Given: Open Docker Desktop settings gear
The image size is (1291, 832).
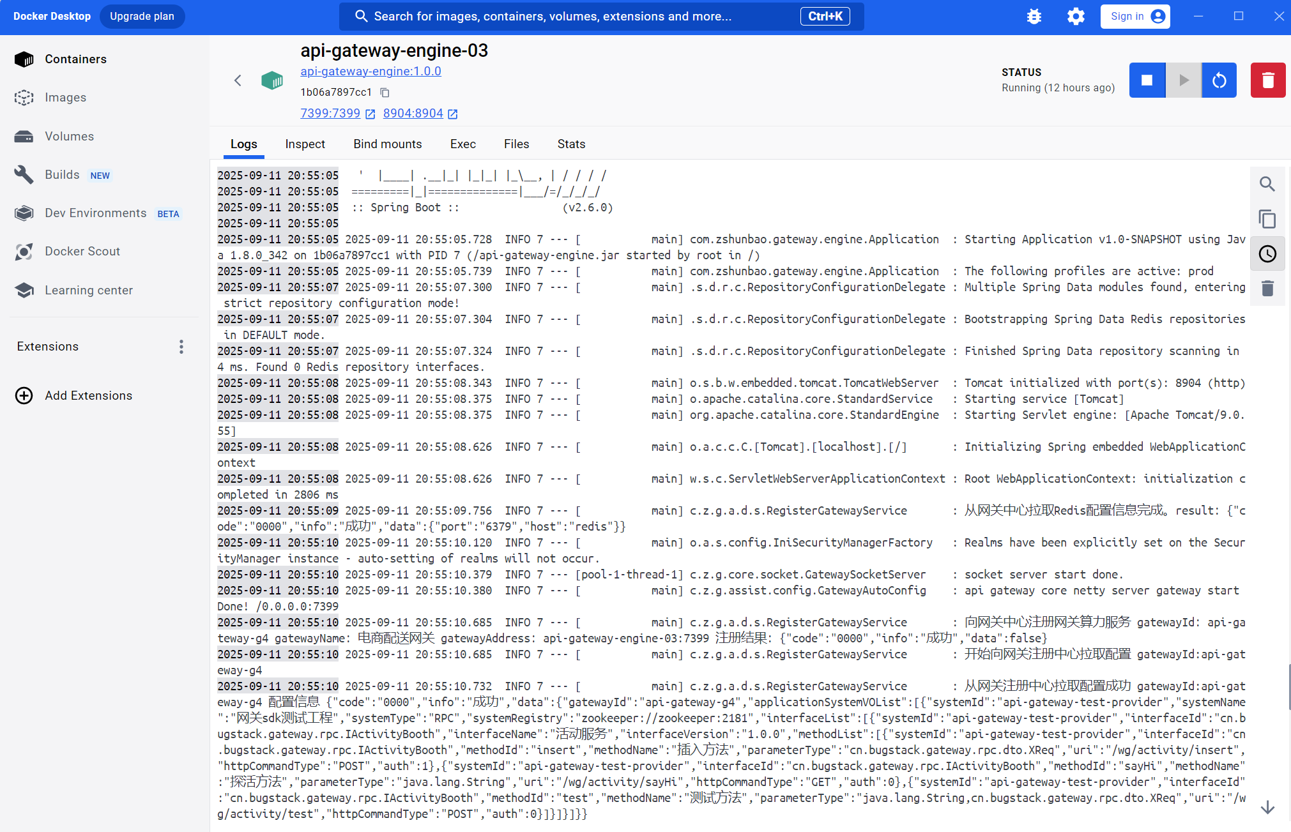Looking at the screenshot, I should [x=1076, y=17].
